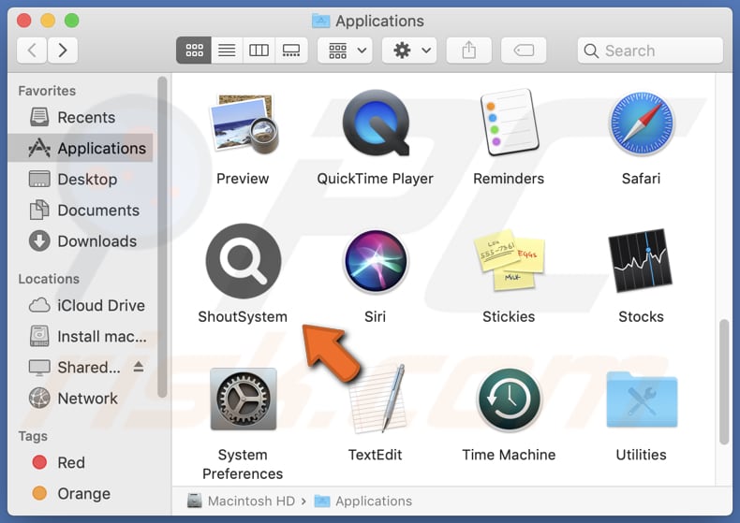This screenshot has width=740, height=523.
Task: Open the action gear dropdown menu
Action: coord(409,50)
